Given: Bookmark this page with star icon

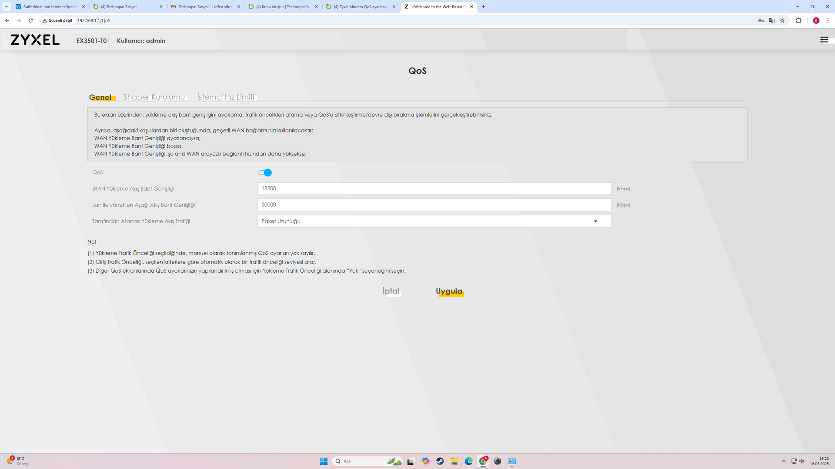Looking at the screenshot, I should coord(782,20).
